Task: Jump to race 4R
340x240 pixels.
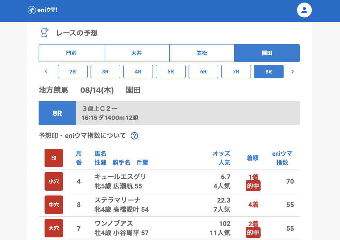Action: click(138, 72)
